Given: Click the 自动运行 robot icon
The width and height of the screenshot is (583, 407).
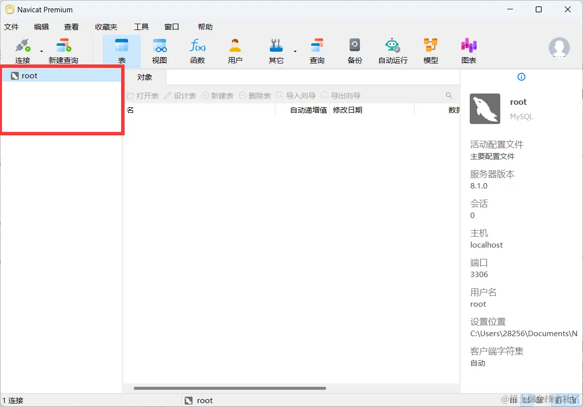Looking at the screenshot, I should (392, 46).
